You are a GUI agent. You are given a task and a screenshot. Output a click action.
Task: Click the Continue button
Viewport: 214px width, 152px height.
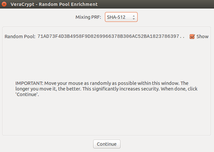pyautogui.click(x=107, y=144)
